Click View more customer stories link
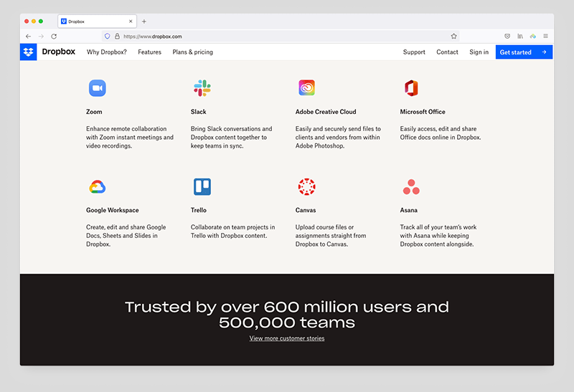Screen dimensions: 574x392 click(x=286, y=338)
